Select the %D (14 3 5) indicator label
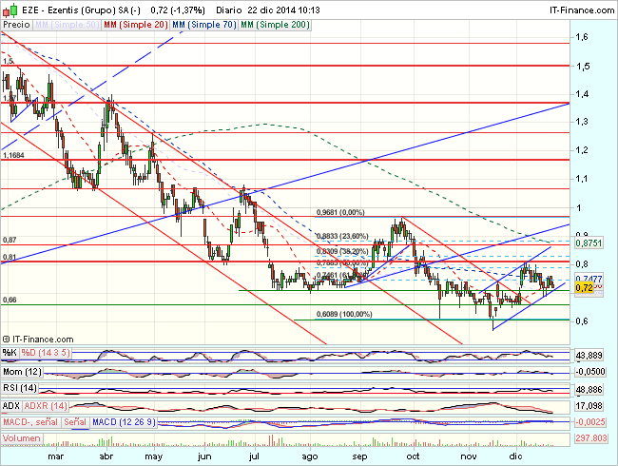The width and height of the screenshot is (618, 466). 46,353
